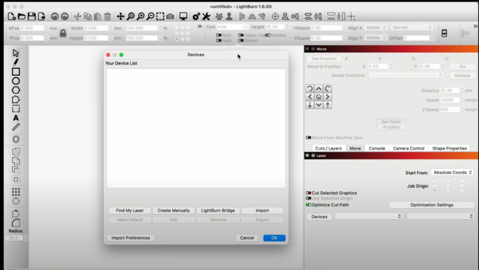Screen dimensions: 479x270
Task: Click Create Manually in Devices dialog
Action: (x=174, y=211)
